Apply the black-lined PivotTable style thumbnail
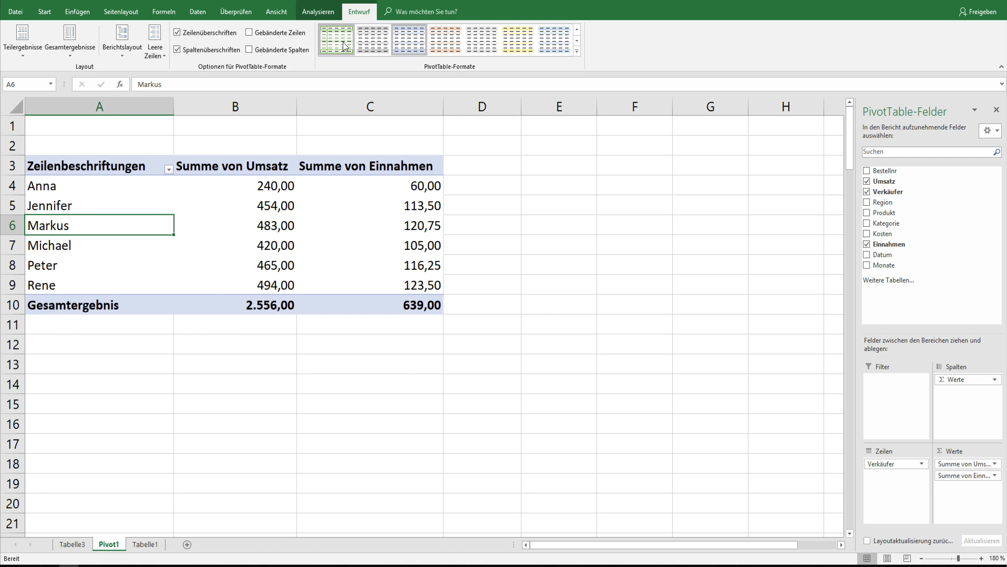The height and width of the screenshot is (567, 1007). pyautogui.click(x=373, y=40)
